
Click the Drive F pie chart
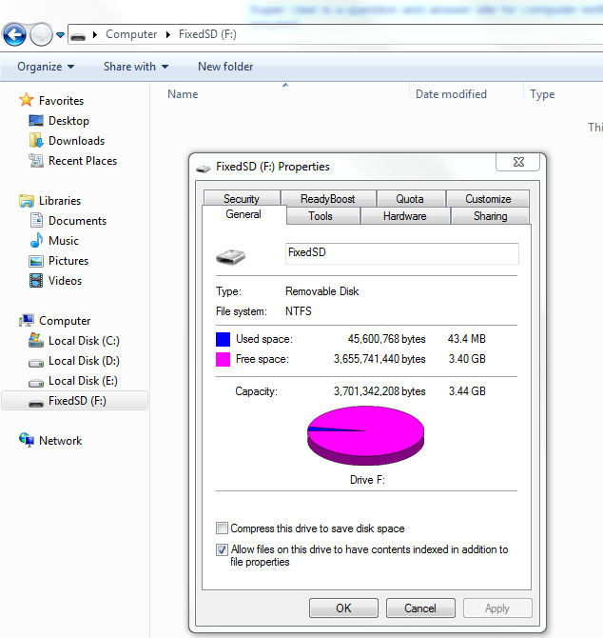[x=365, y=435]
